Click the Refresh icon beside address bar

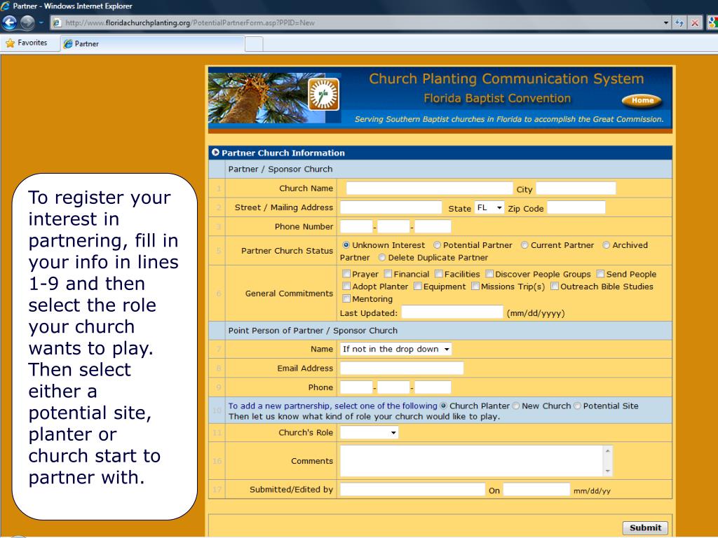point(679,22)
